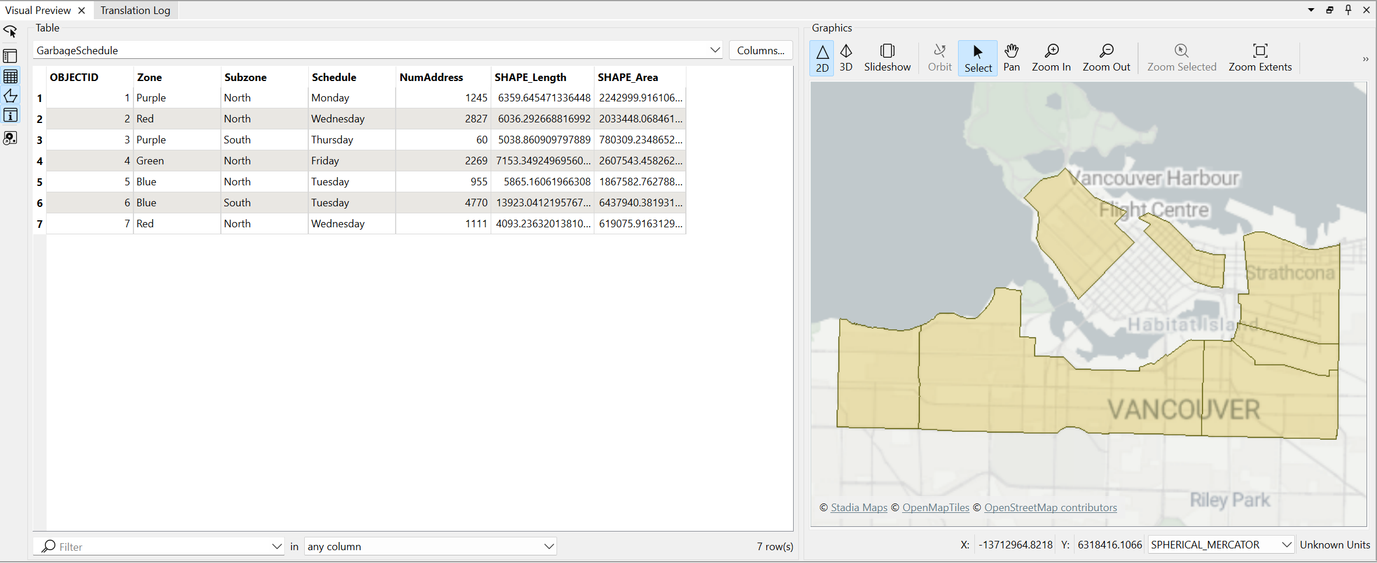Click the Columns... button
The height and width of the screenshot is (563, 1377).
point(760,50)
